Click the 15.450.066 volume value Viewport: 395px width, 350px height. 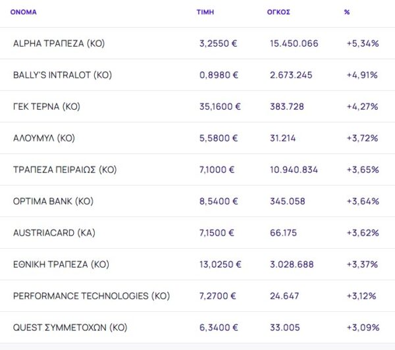(x=294, y=43)
